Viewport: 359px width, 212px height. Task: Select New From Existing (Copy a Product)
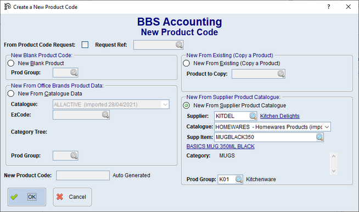tap(186, 63)
